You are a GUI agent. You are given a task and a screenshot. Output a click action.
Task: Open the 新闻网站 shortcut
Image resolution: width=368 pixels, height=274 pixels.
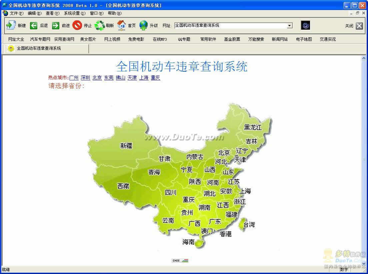pyautogui.click(x=280, y=39)
